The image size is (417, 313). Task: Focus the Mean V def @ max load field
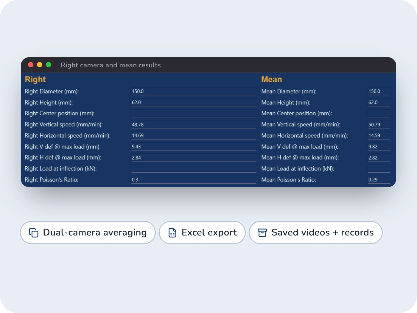pos(379,146)
